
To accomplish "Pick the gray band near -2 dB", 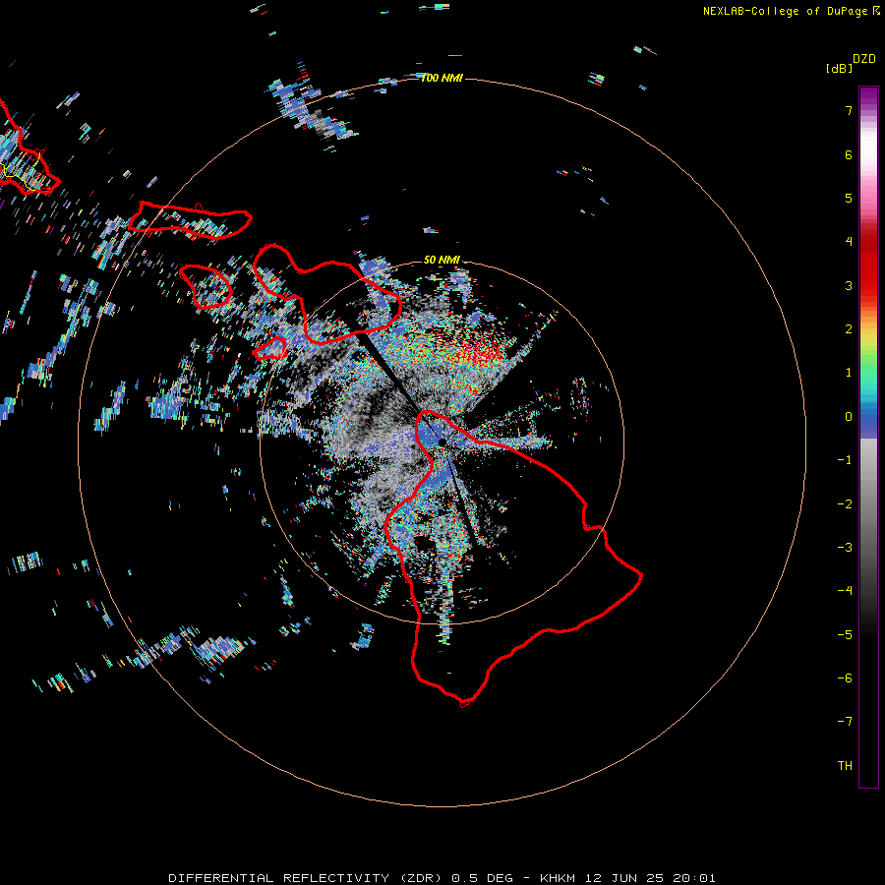I will pos(868,504).
